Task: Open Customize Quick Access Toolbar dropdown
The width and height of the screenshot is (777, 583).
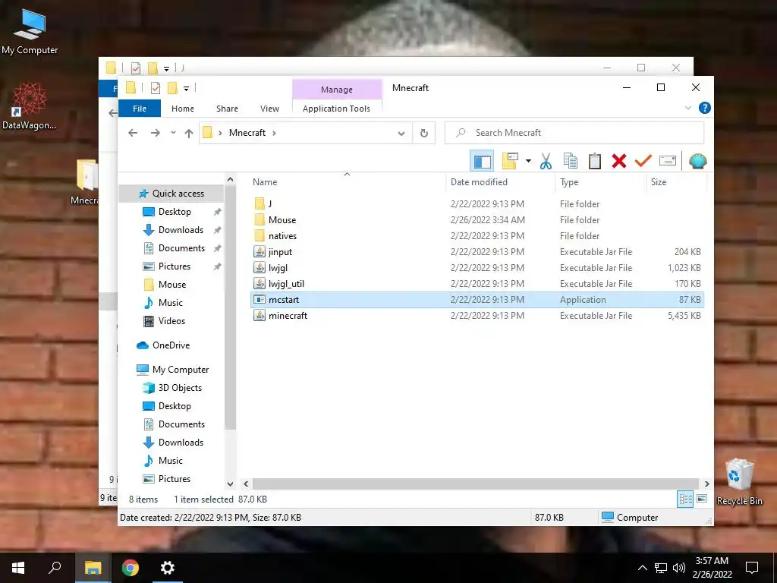Action: pos(187,89)
